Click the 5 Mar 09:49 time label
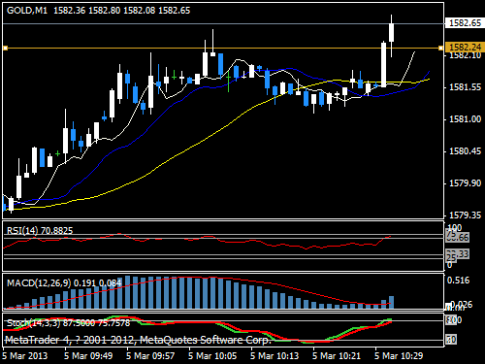This screenshot has width=485, height=364. click(x=88, y=356)
